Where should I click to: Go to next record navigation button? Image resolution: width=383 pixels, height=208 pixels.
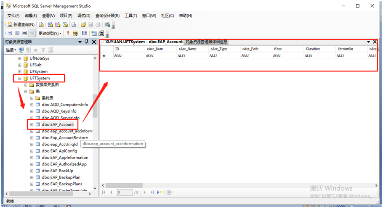coord(145,192)
